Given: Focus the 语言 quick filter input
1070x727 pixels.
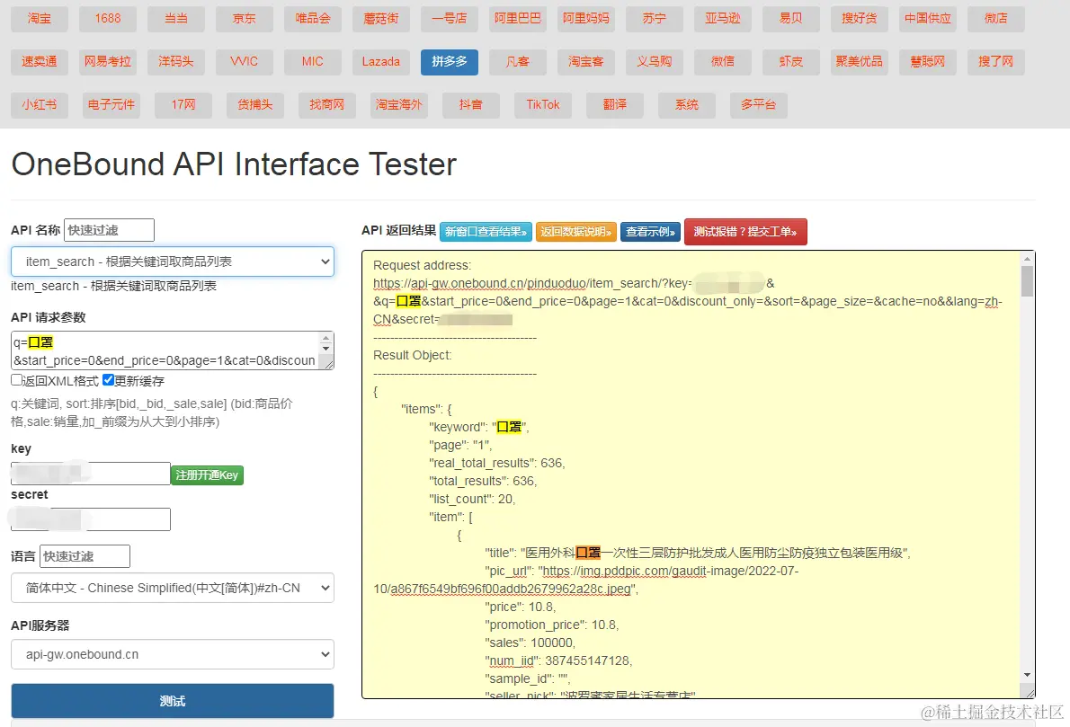Looking at the screenshot, I should [x=85, y=556].
